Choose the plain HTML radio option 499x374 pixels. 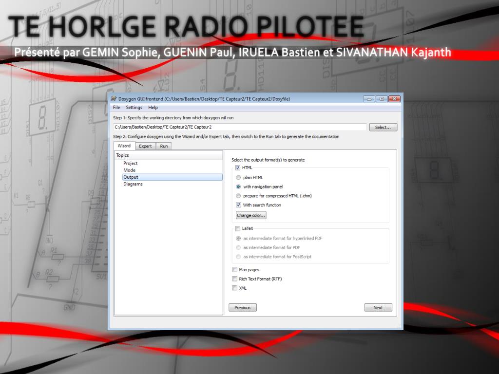coord(238,177)
